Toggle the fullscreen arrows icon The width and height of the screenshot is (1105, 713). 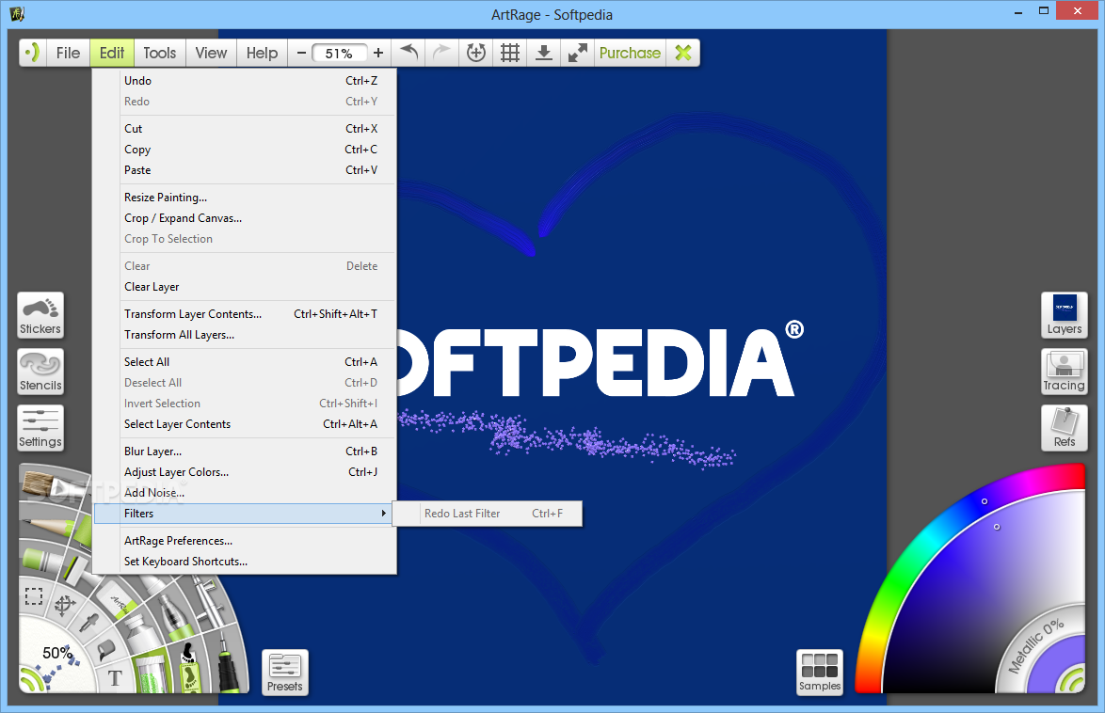[x=578, y=53]
